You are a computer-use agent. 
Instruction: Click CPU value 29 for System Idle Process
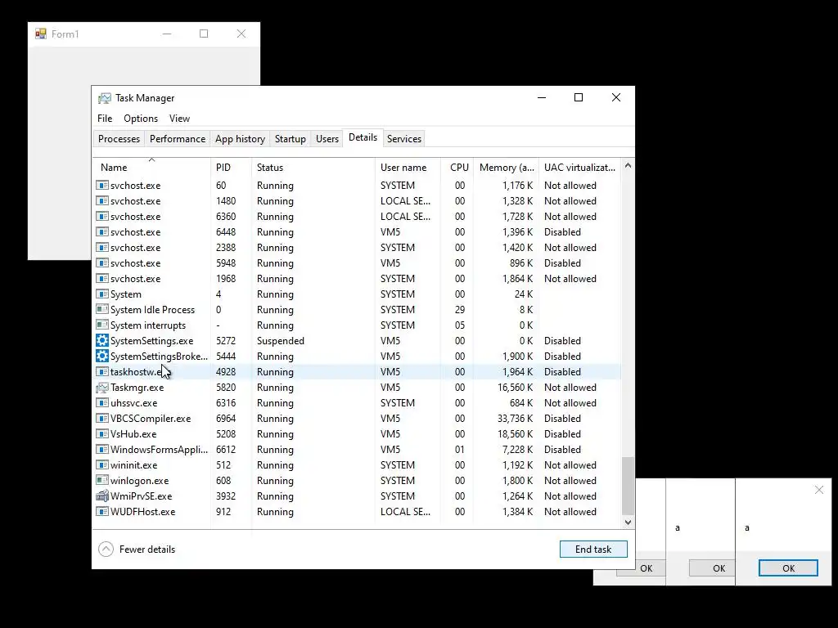[x=460, y=310]
